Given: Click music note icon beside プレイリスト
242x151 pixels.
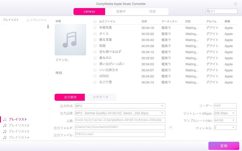Looking at the screenshot, I should [5, 119].
